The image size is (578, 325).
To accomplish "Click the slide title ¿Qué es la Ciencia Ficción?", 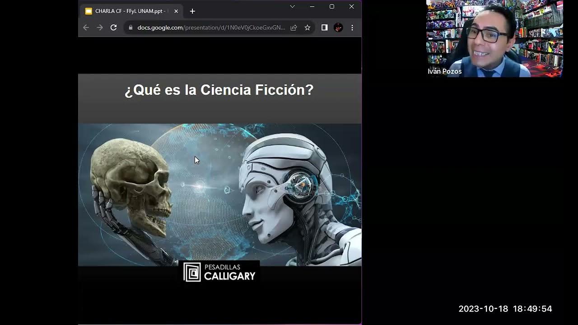I will pyautogui.click(x=219, y=90).
